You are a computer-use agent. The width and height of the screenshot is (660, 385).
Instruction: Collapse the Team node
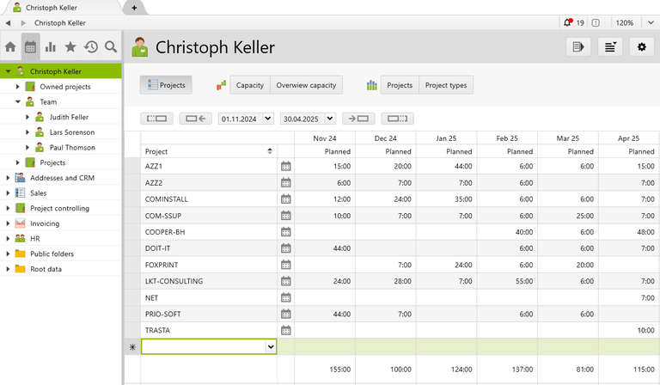click(18, 101)
